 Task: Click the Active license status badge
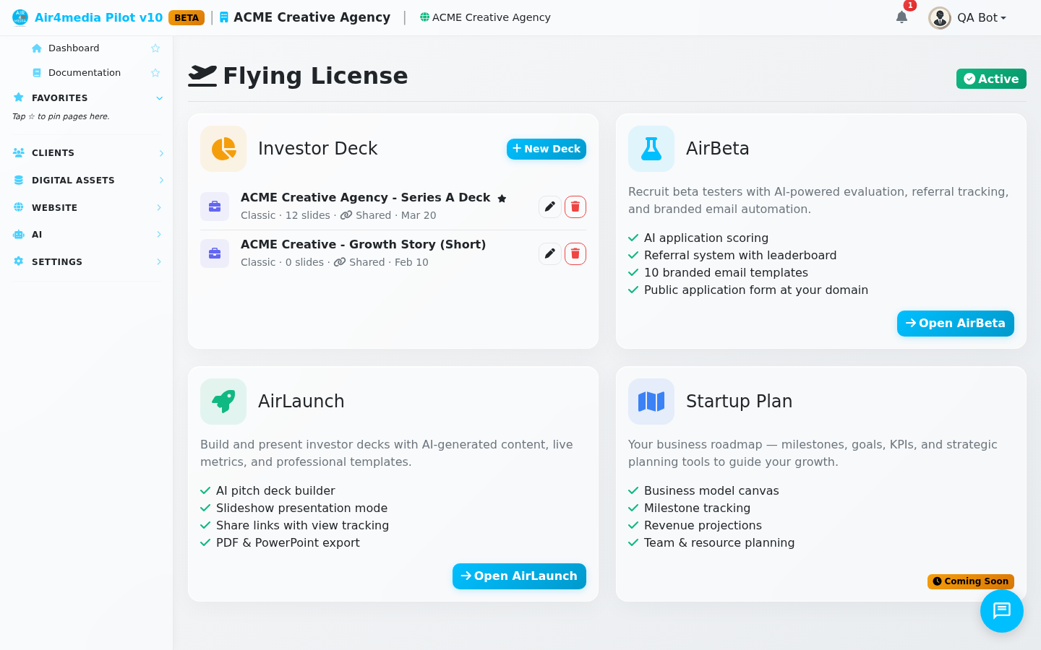(x=991, y=79)
